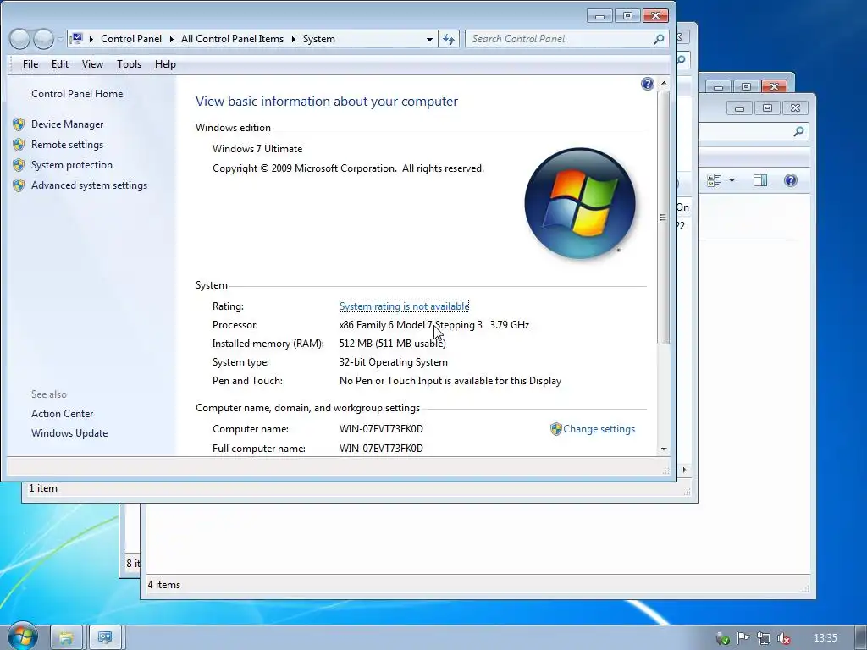Image resolution: width=867 pixels, height=650 pixels.
Task: Expand the arrow after All Control Panel Items
Action: coord(294,39)
